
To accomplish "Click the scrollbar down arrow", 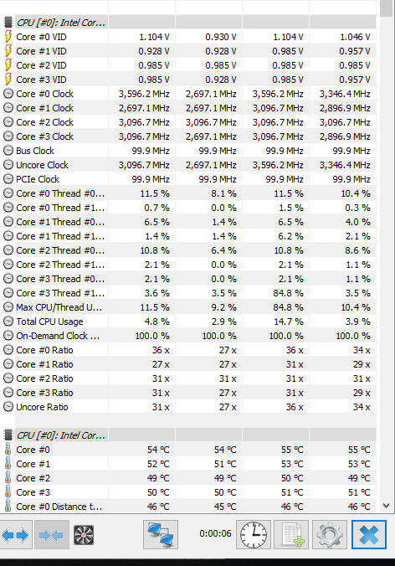I will pyautogui.click(x=386, y=506).
